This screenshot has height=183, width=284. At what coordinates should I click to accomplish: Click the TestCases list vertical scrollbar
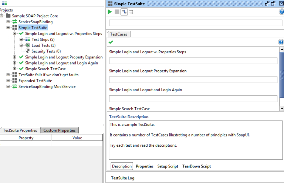(281, 74)
